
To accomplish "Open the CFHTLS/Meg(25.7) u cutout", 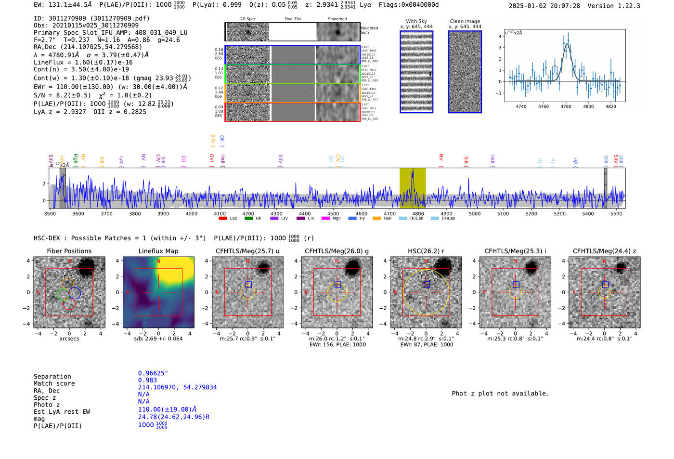I will (x=247, y=292).
